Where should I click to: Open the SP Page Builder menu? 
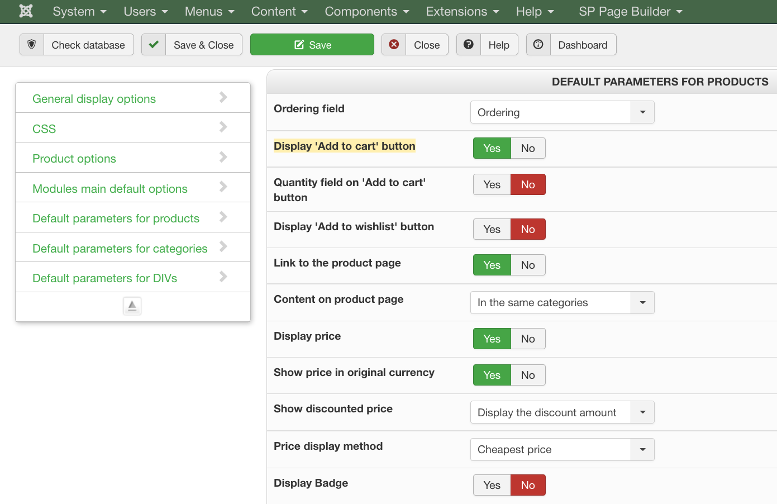tap(630, 12)
